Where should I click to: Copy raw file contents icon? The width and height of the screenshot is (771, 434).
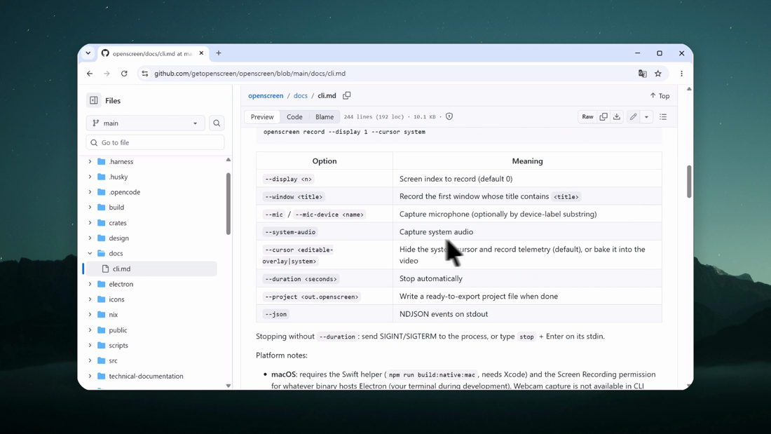point(603,116)
